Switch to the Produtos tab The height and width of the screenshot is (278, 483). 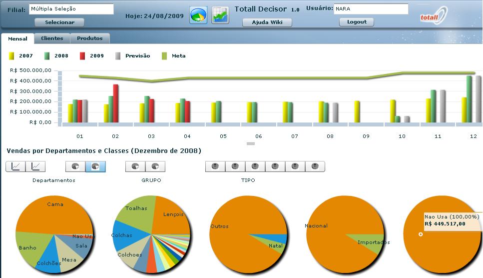tap(90, 38)
